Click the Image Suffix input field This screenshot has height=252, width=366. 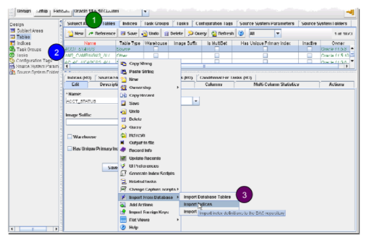click(92, 122)
